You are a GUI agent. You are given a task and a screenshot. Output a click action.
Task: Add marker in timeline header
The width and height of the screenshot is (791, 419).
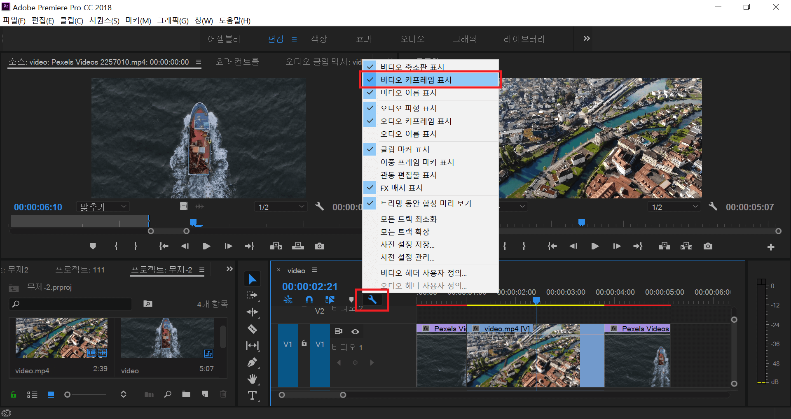tap(351, 300)
